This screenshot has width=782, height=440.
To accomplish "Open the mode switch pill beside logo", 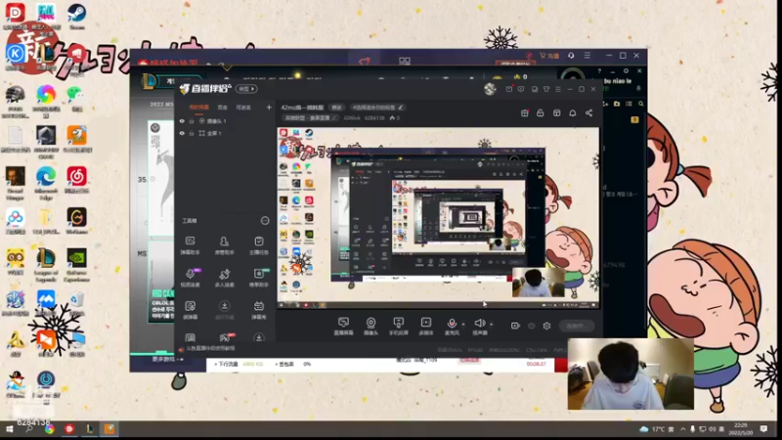I will coord(246,89).
